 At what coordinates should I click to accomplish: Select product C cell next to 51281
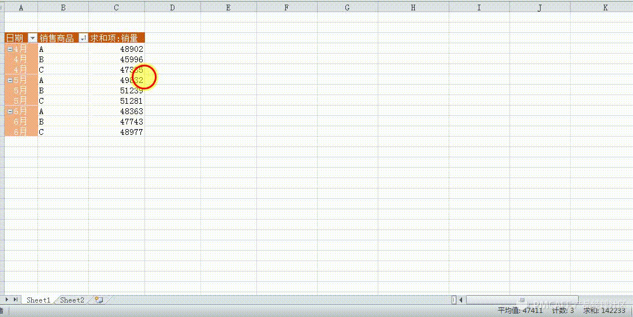pos(63,101)
